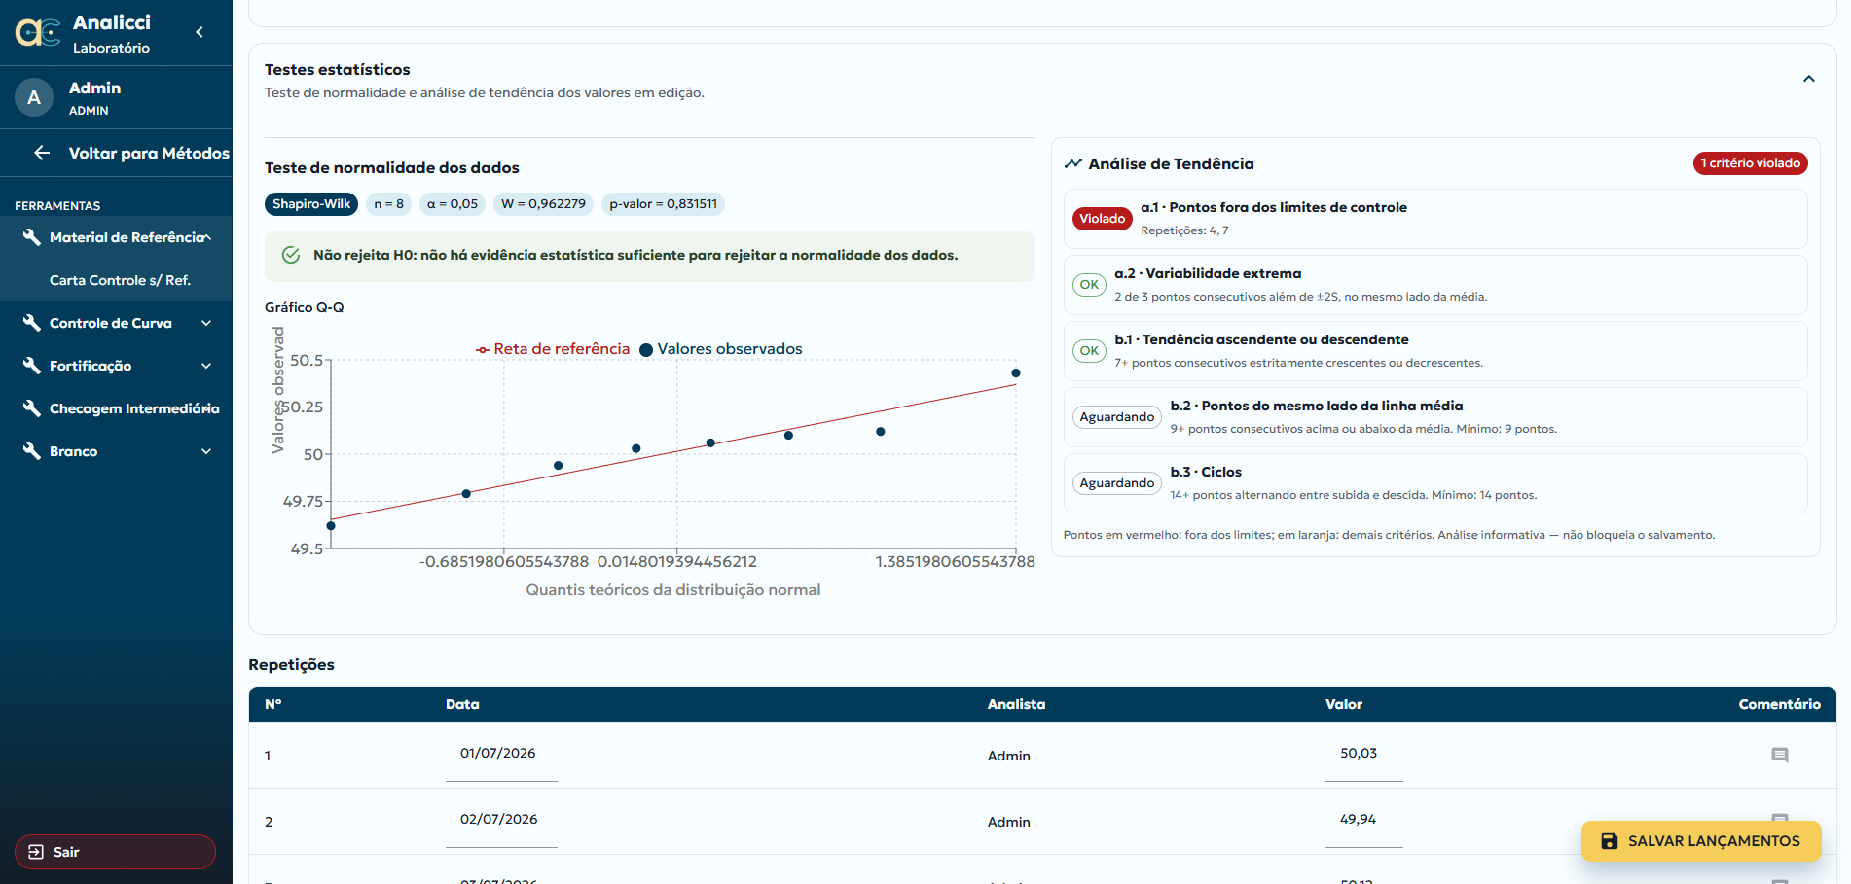1851x884 pixels.
Task: Click the p-valor = 0,831511 chip
Action: 664,204
